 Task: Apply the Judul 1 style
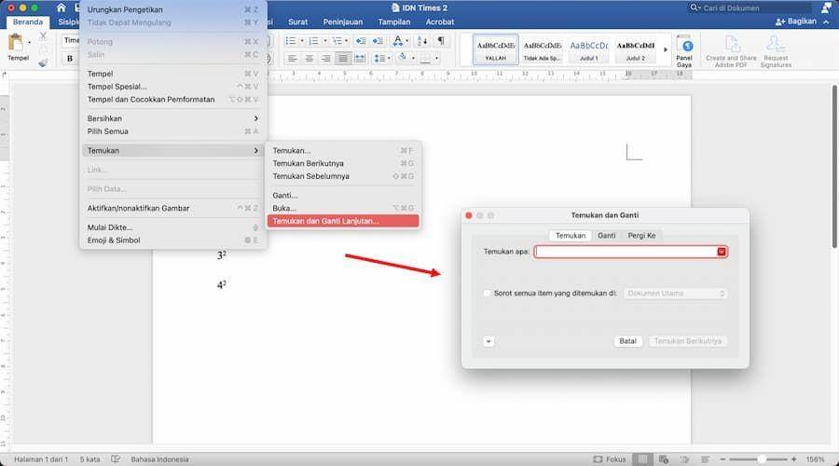[588, 49]
